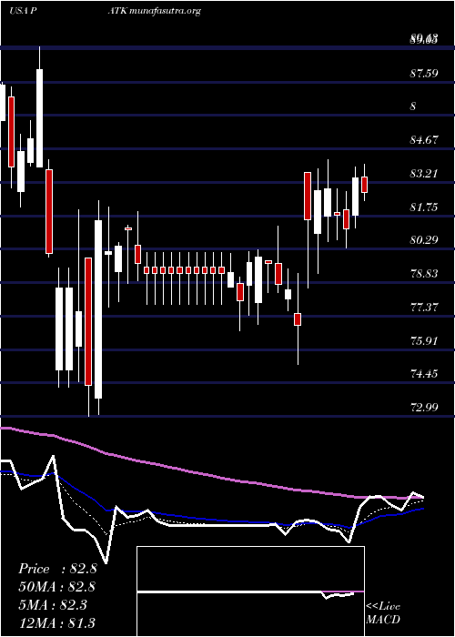Click the '12MA : 81.3' legend entry
455x637 pixels.
click(57, 622)
